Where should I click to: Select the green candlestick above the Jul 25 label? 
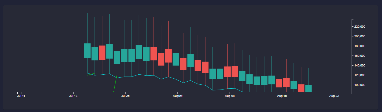click(x=124, y=56)
